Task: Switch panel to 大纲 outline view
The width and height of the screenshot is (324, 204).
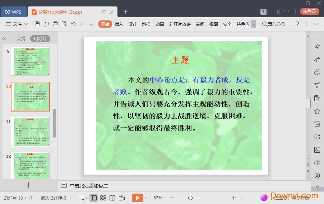Action: 21,38
